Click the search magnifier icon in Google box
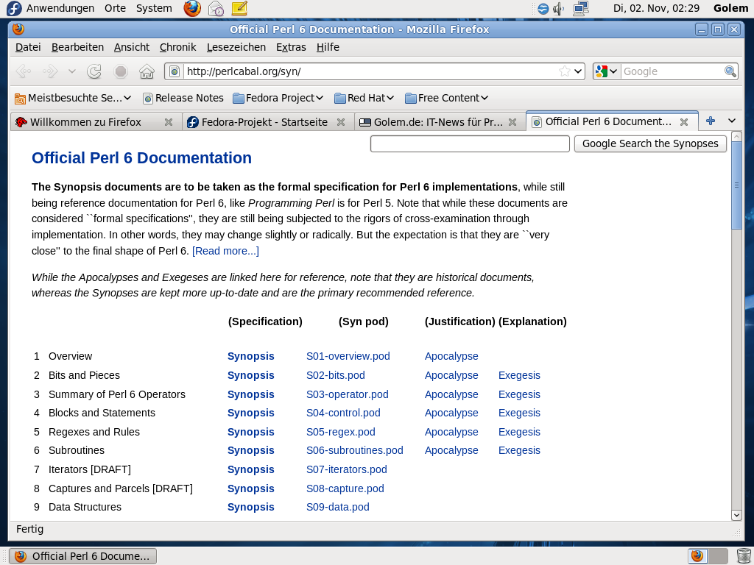This screenshot has width=754, height=565. click(730, 71)
